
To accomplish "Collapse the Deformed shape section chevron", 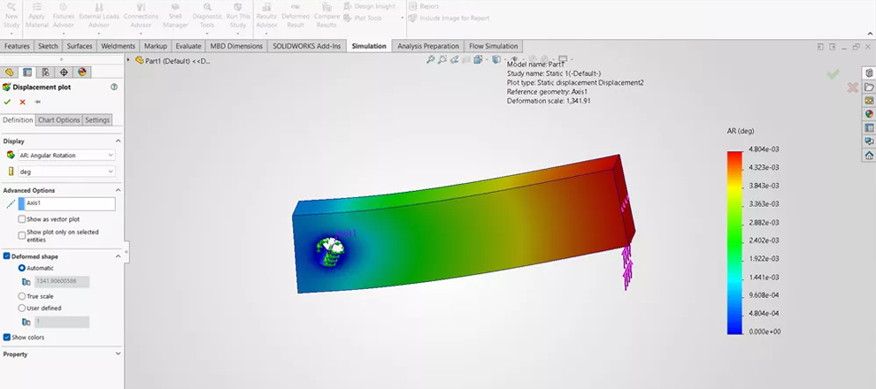I will point(118,256).
